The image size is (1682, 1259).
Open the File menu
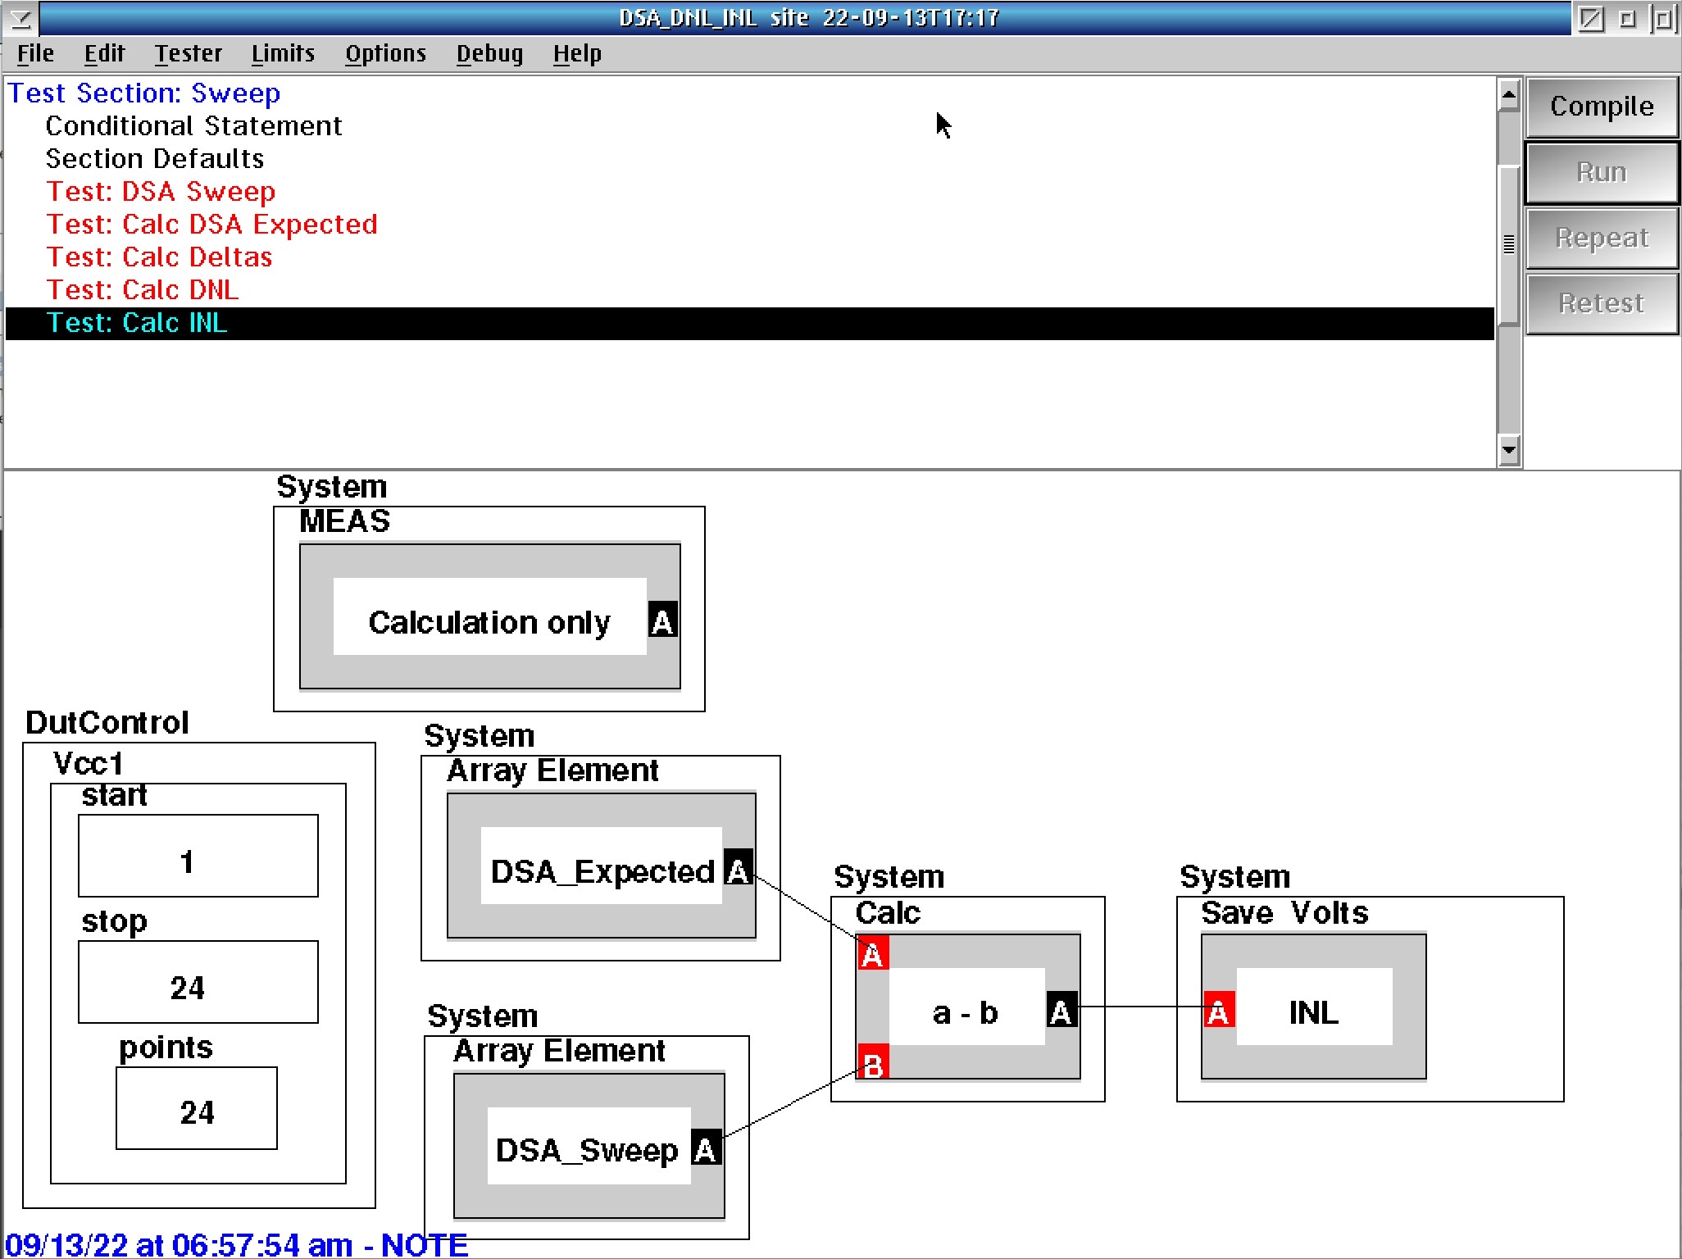35,54
